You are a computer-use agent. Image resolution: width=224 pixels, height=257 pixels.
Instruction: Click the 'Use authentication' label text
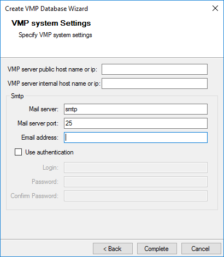49,152
